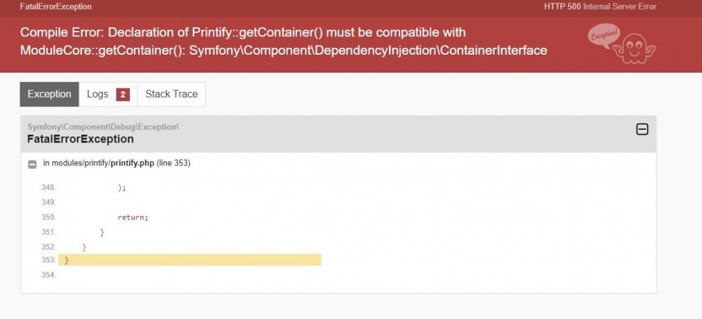This screenshot has height=319, width=702.
Task: Click the "(line 353)" reference text
Action: 173,163
